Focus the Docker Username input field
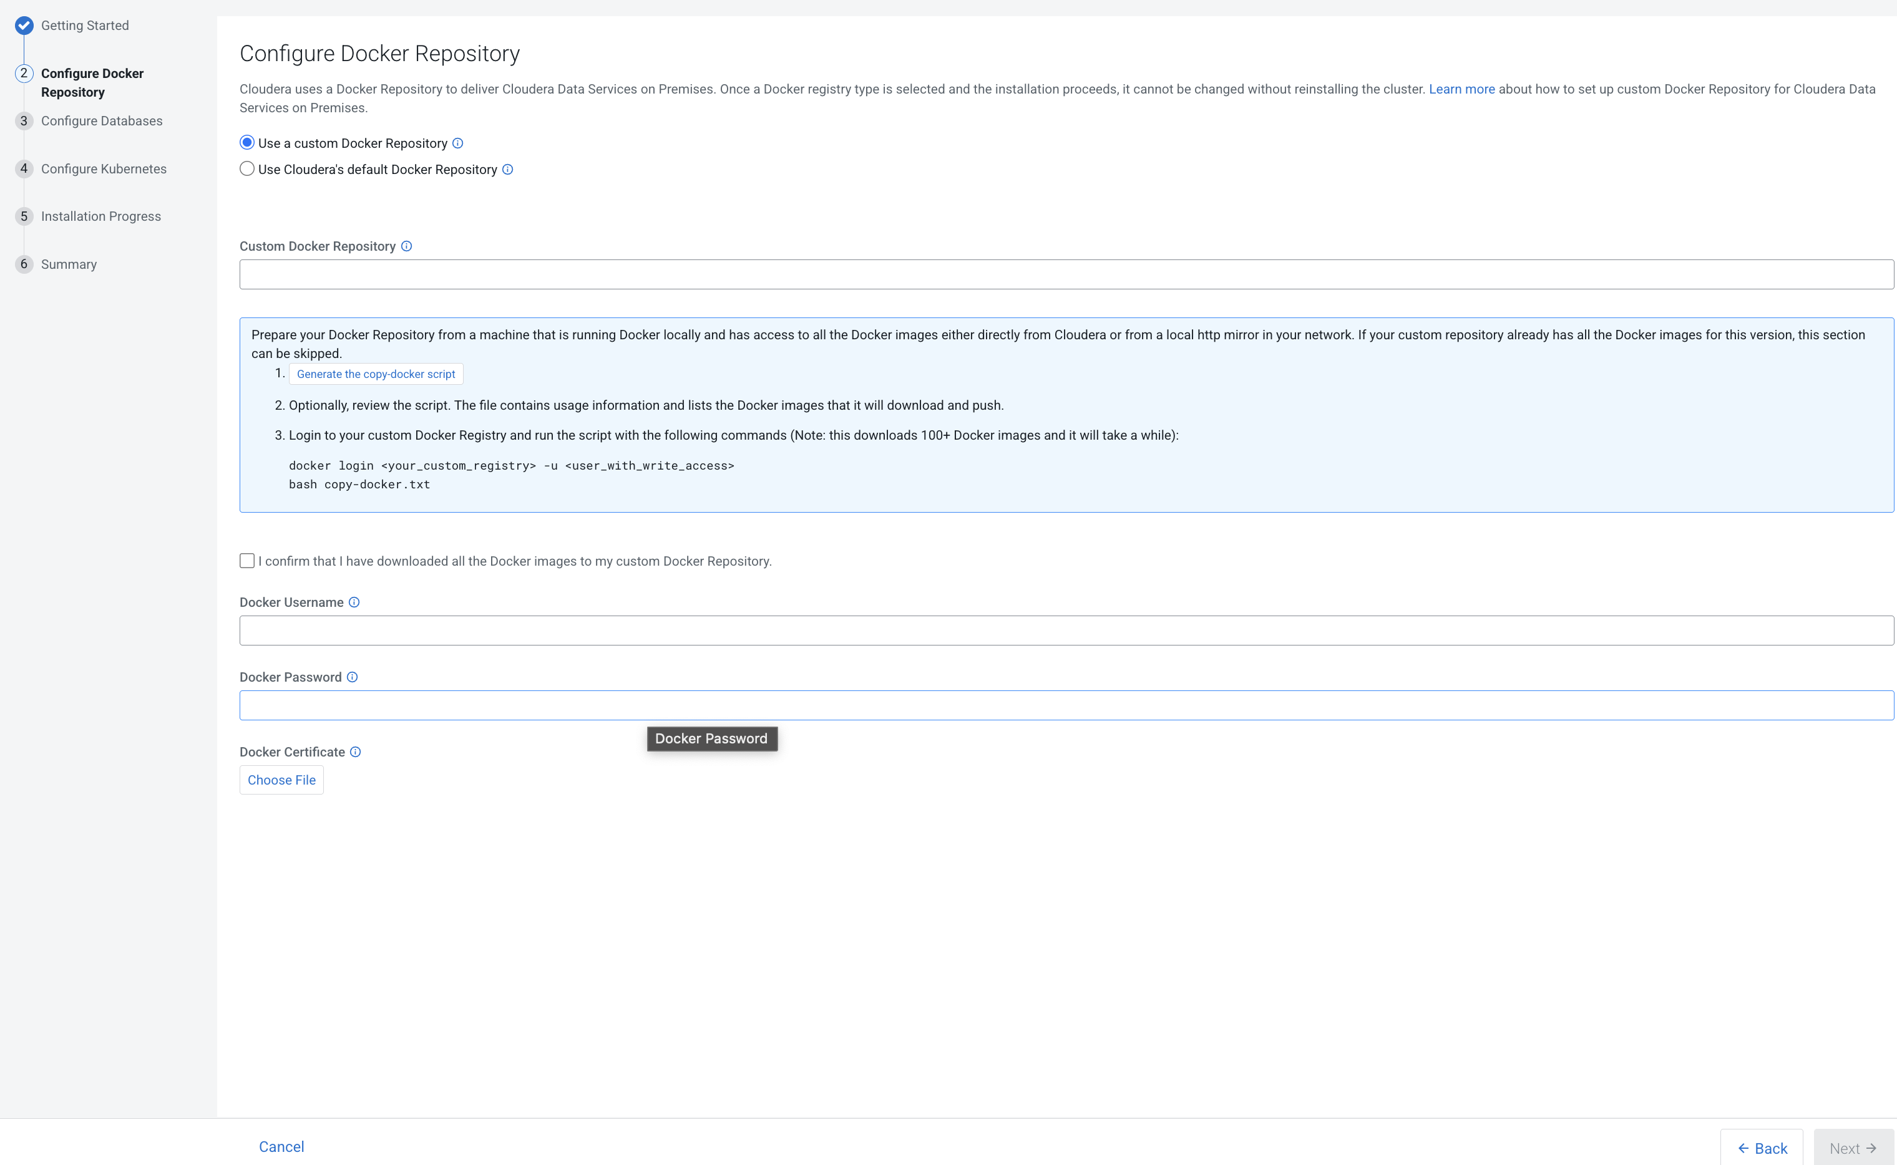Viewport: 1897px width, 1165px height. [1066, 631]
